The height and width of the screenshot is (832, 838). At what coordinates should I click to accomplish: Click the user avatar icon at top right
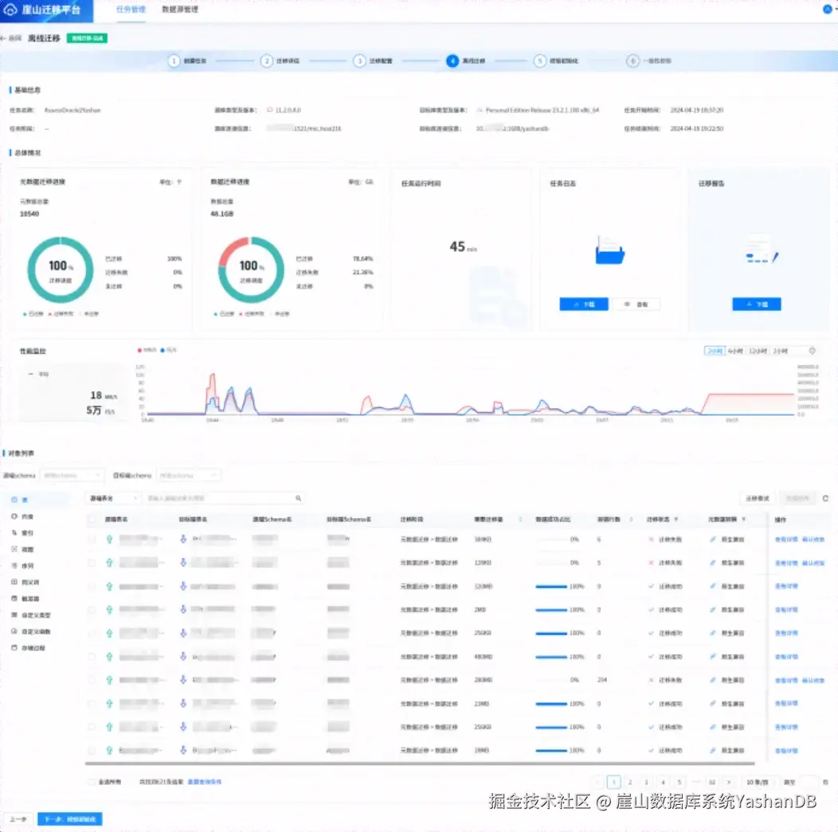pyautogui.click(x=827, y=9)
